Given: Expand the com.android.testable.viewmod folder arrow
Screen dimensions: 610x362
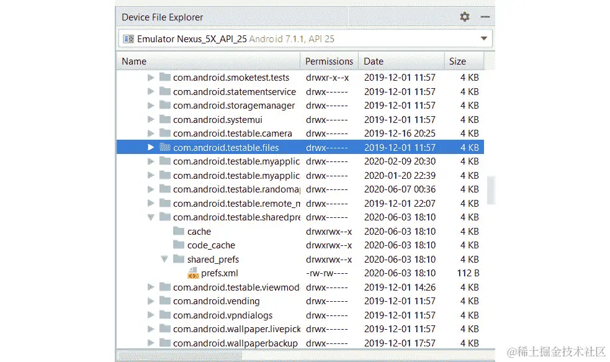Looking at the screenshot, I should tap(151, 287).
